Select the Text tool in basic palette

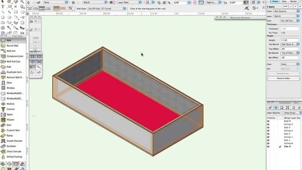click(3, 7)
